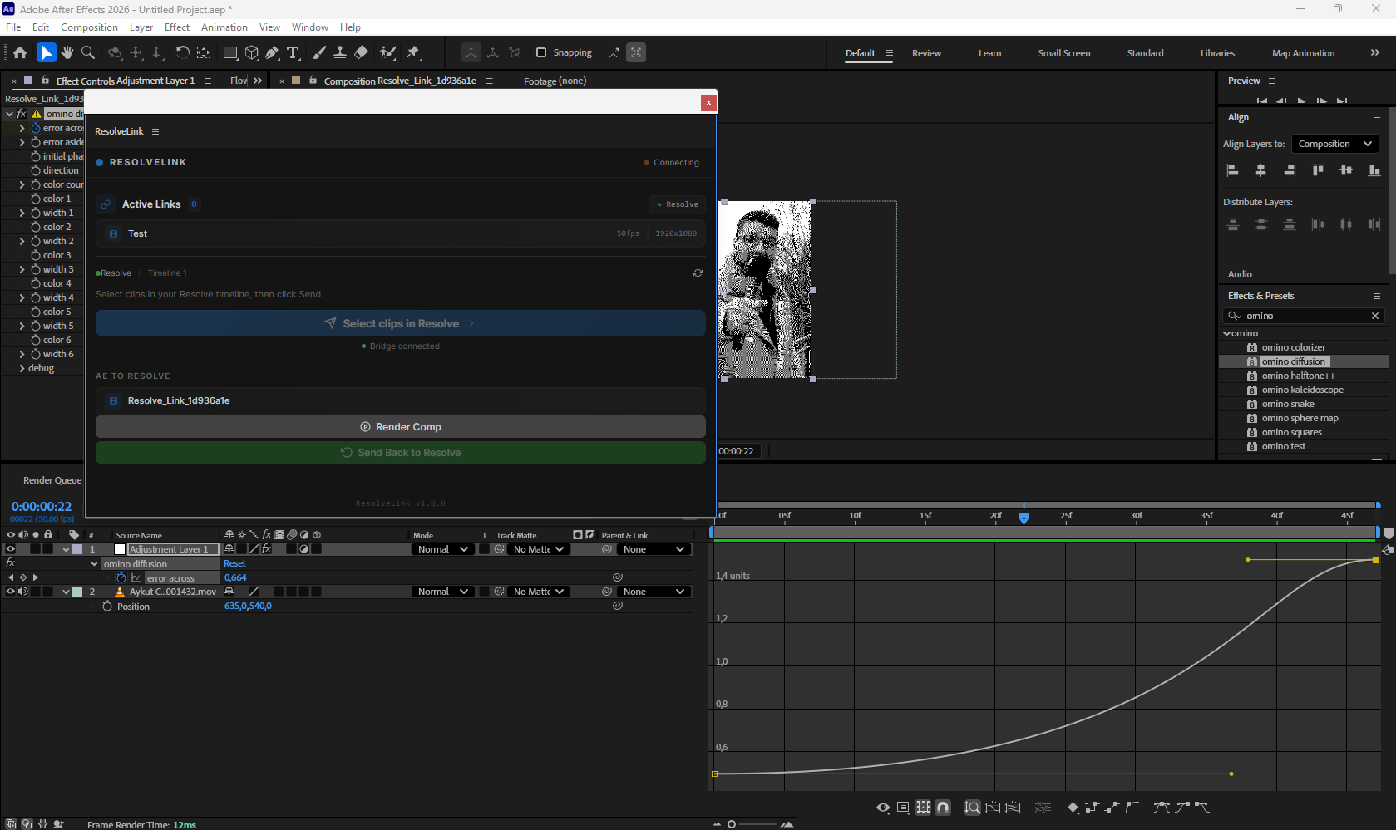Select the Eraser tool

361,53
